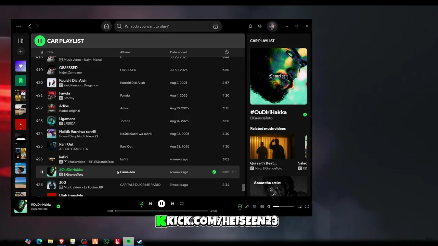Open File Explorer from the taskbar
438x246 pixels.
(x=50, y=242)
